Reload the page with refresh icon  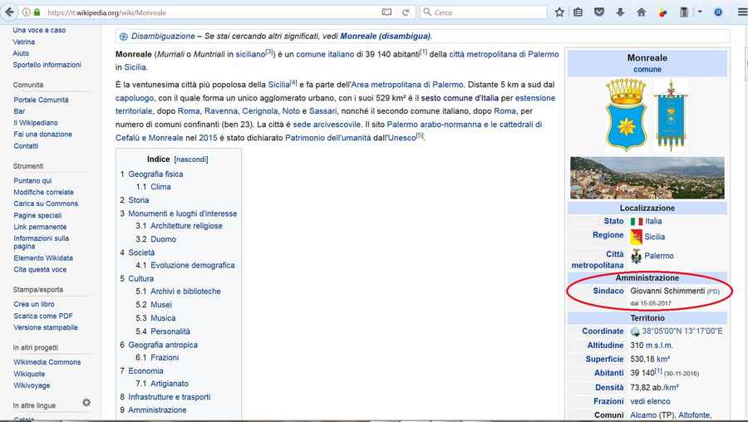(406, 12)
